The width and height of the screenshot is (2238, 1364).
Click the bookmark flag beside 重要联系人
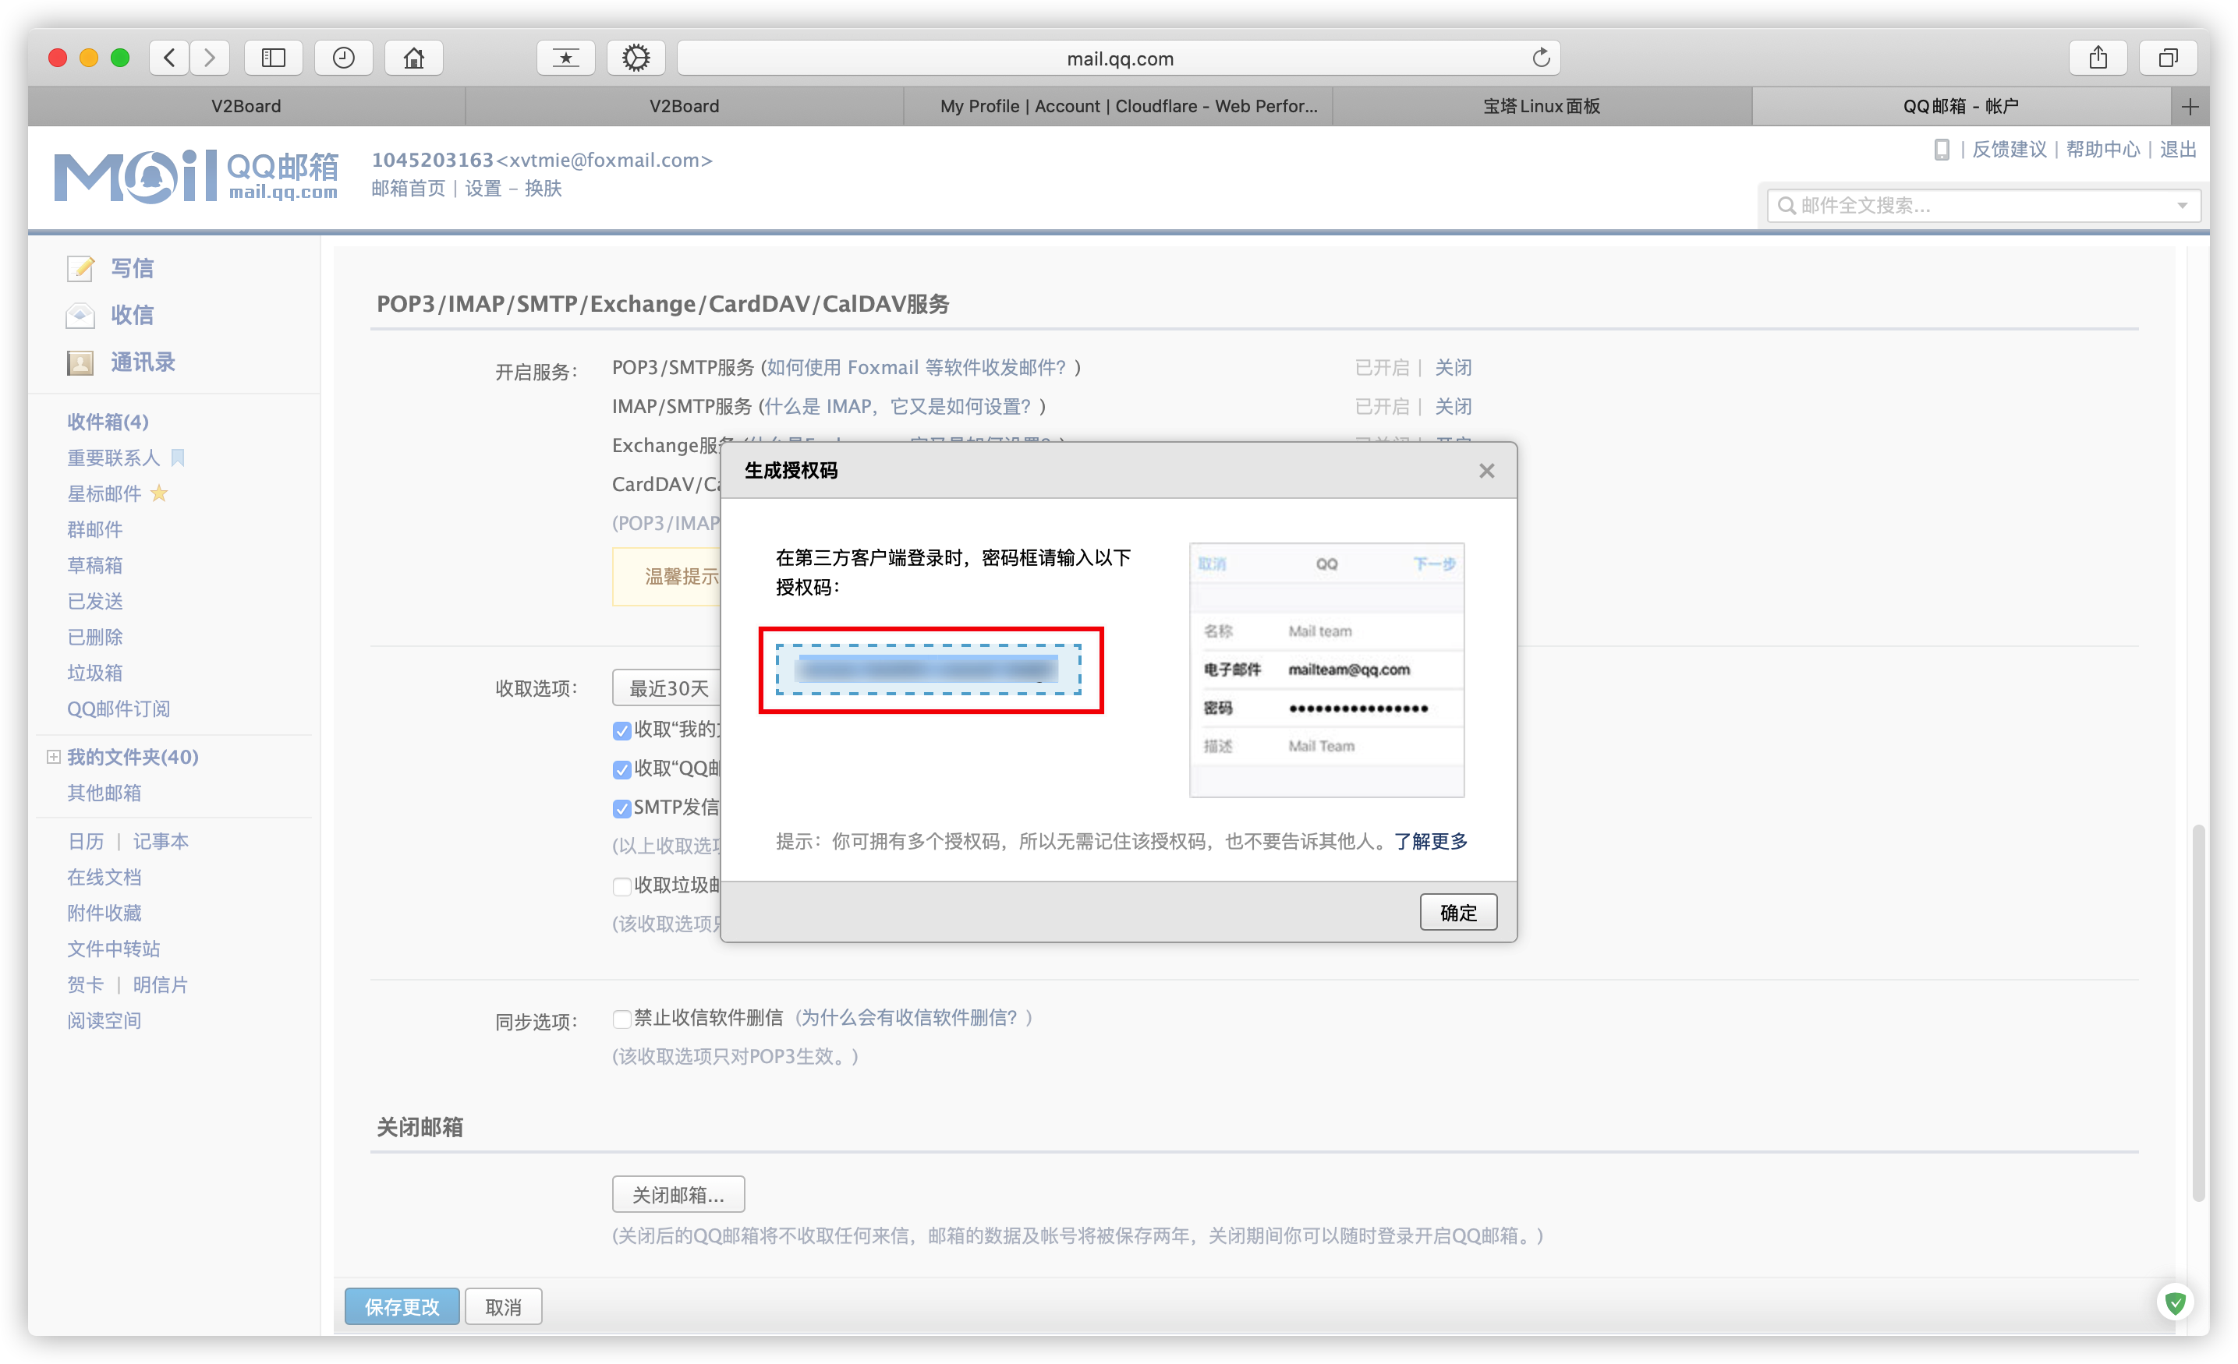[x=178, y=458]
